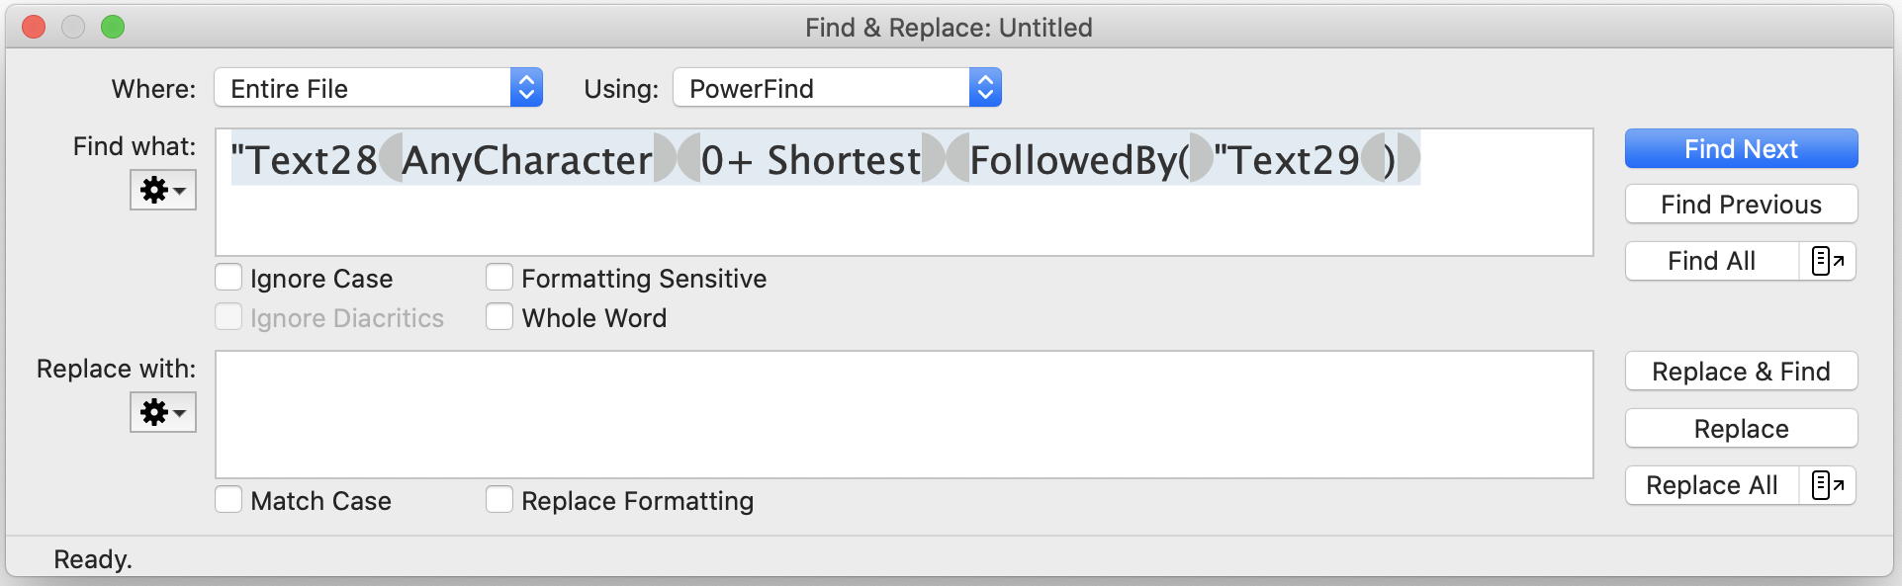Toggle the Replace Formatting checkbox
This screenshot has height=586, width=1902.
click(x=499, y=500)
